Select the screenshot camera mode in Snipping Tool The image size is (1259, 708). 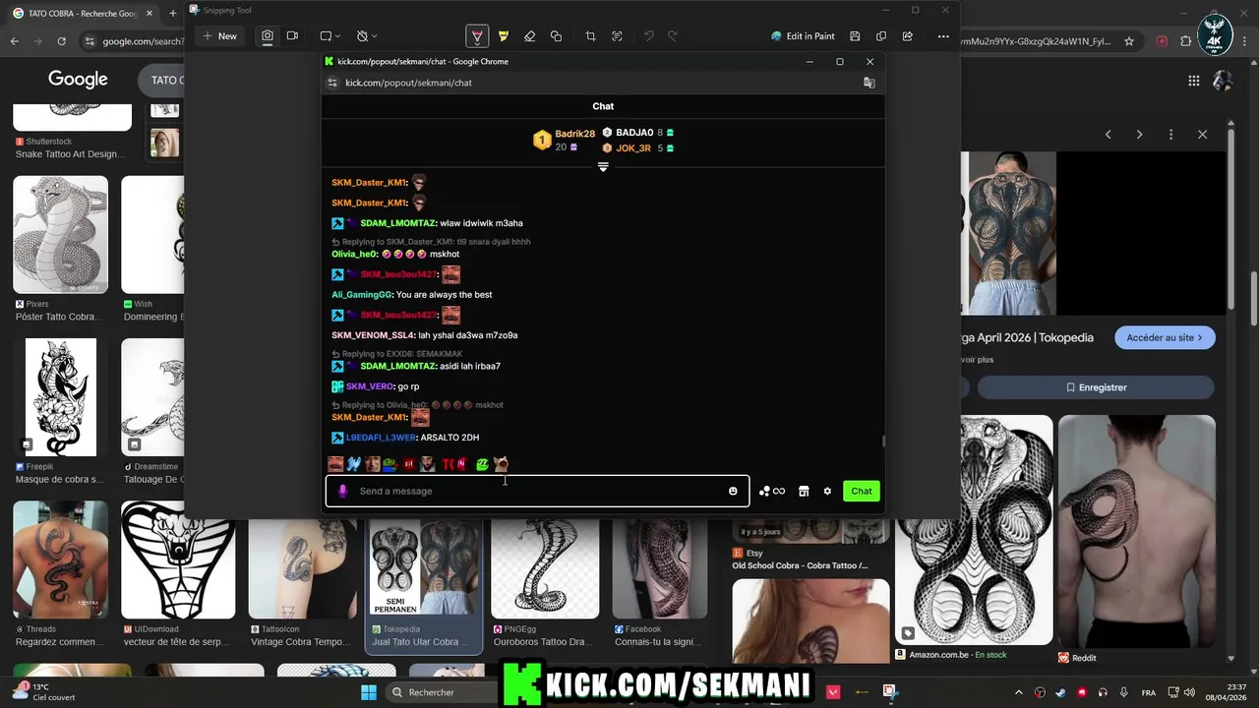click(268, 36)
